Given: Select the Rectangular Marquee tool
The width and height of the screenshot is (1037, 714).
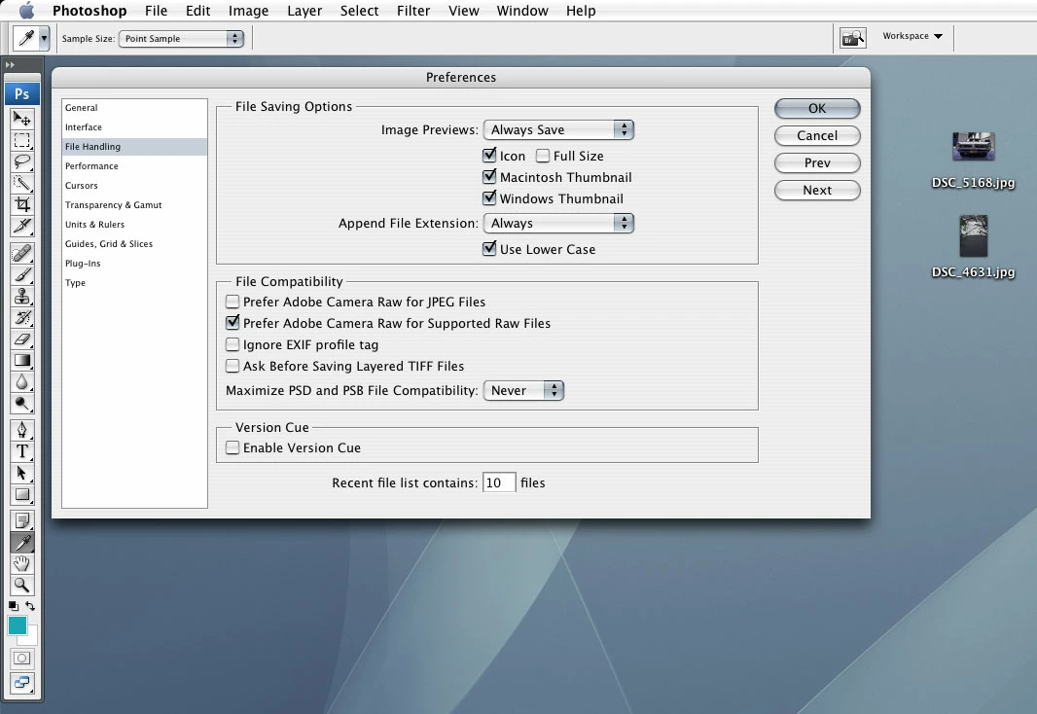Looking at the screenshot, I should pos(21,140).
